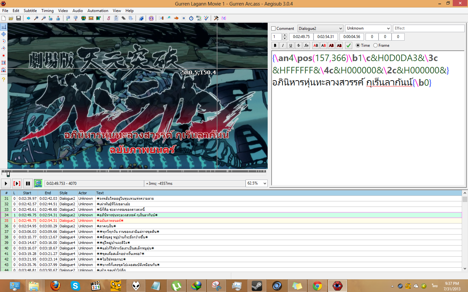468x292 pixels.
Task: Decrease layer number with down arrow
Action: pyautogui.click(x=285, y=38)
